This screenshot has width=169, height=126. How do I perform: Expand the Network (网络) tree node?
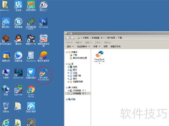(67, 99)
